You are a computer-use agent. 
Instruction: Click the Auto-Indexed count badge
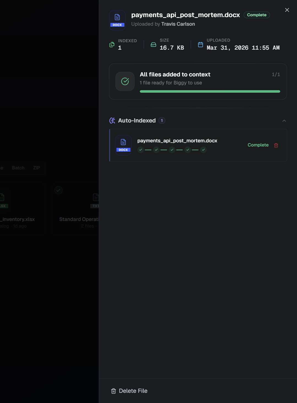coord(162,121)
